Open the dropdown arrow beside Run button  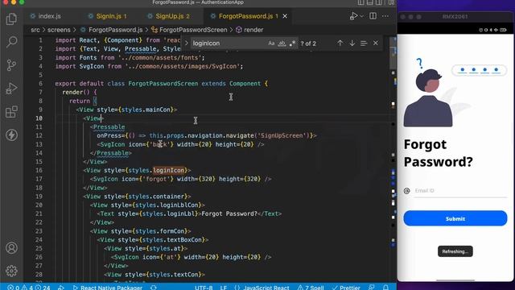(x=361, y=16)
